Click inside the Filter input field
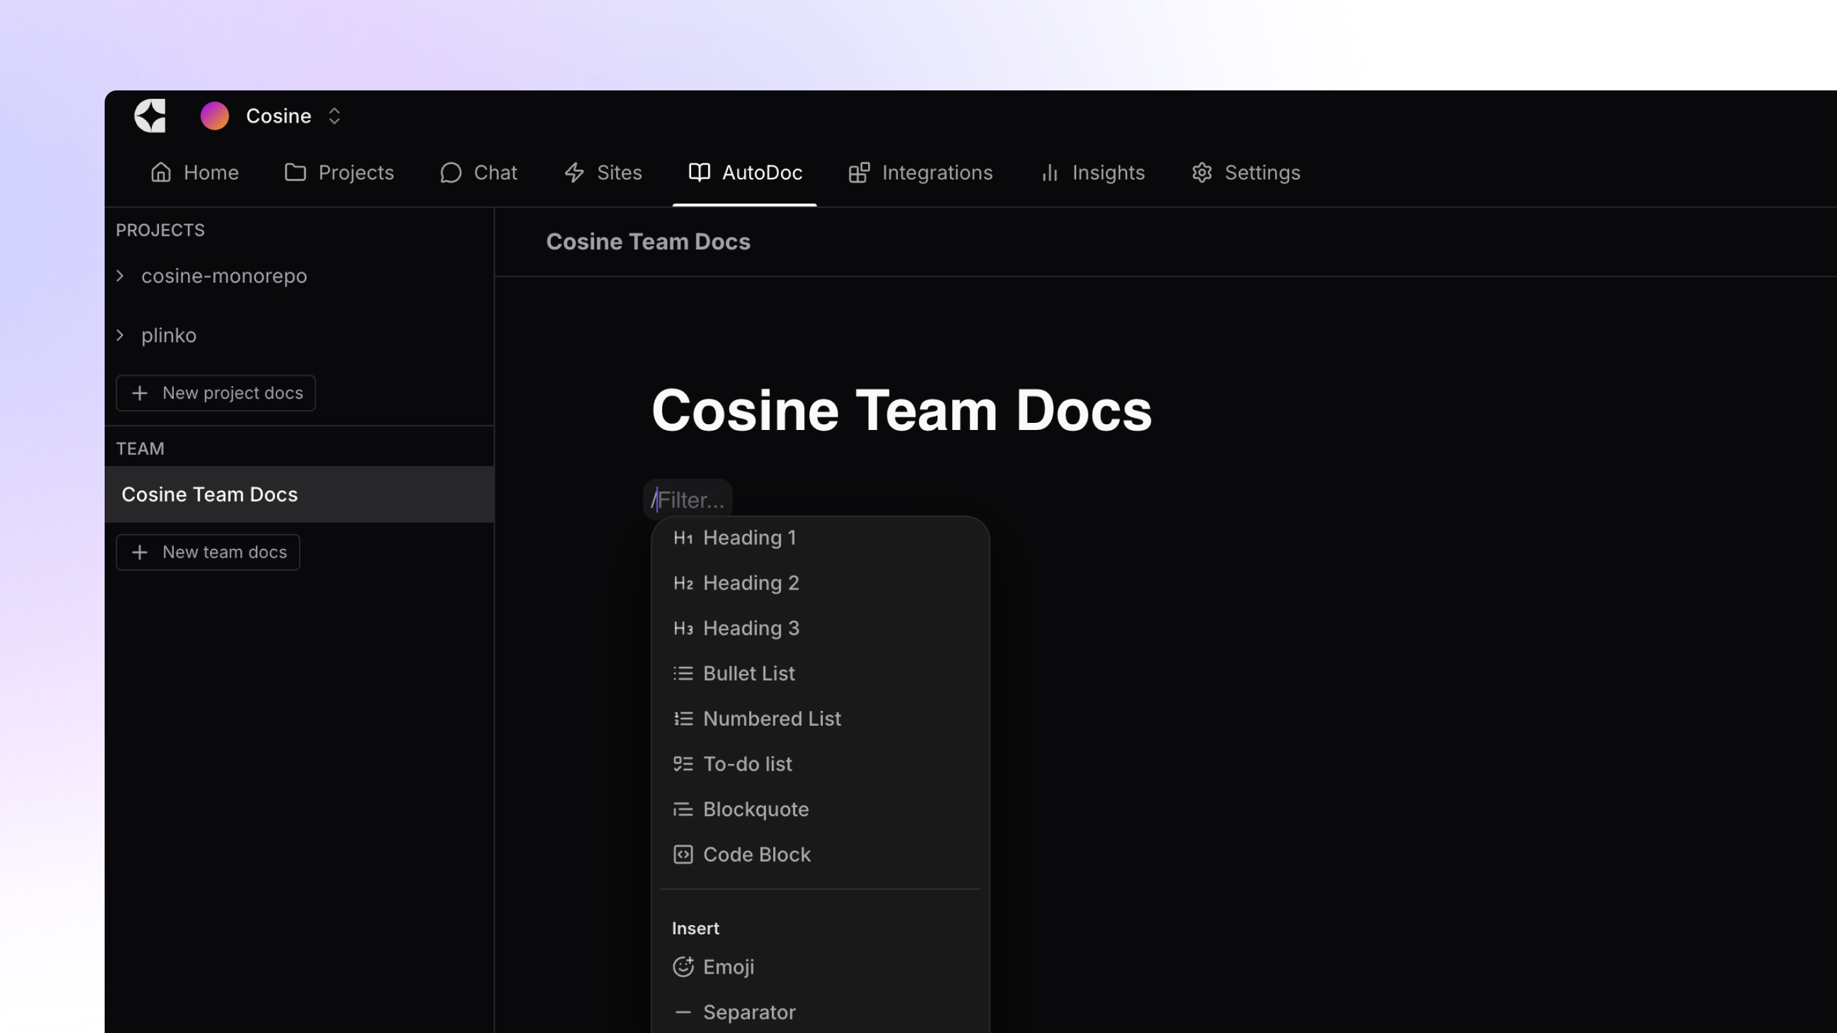This screenshot has width=1837, height=1033. coord(687,500)
